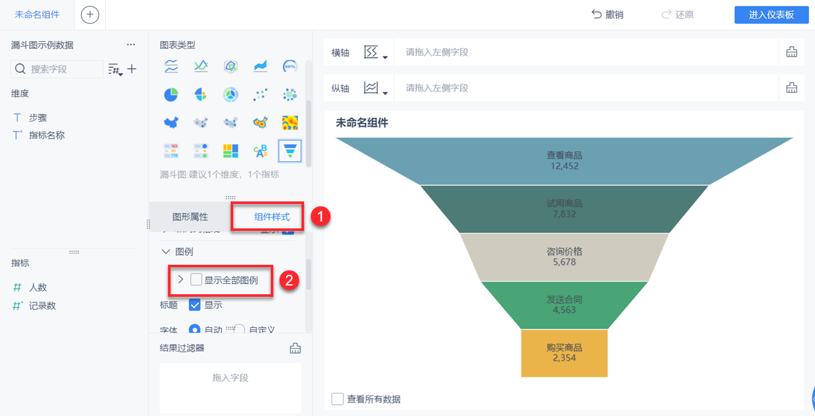Screen dimensions: 815x416
Task: Open the 组件样式 tab
Action: click(272, 217)
